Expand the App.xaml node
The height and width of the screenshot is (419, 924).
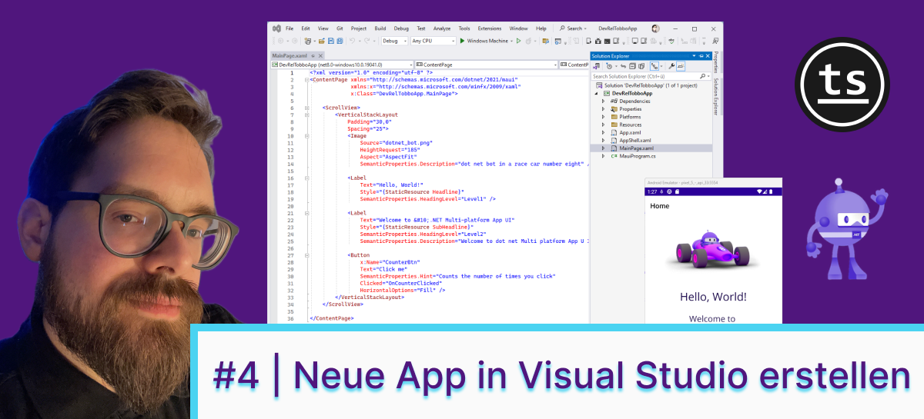(x=604, y=132)
